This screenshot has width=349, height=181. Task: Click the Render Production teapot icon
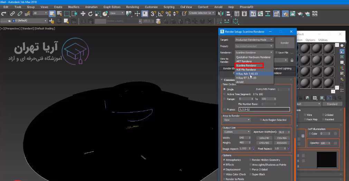point(300,14)
